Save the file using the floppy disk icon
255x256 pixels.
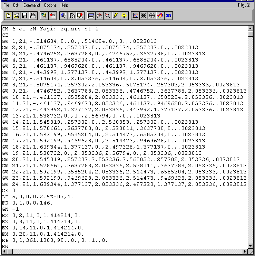pyautogui.click(x=24, y=16)
